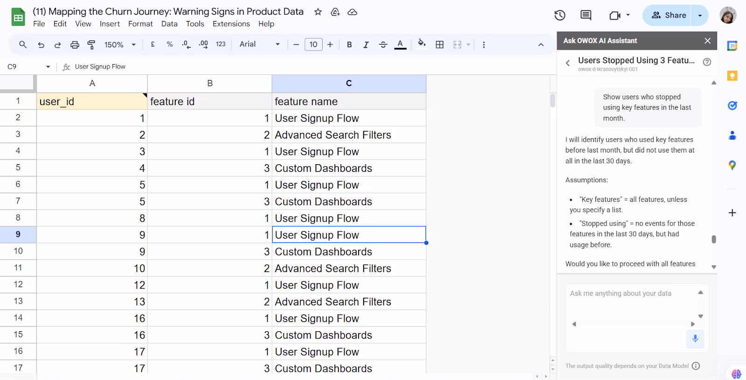Toggle bold formatting

[x=349, y=45]
